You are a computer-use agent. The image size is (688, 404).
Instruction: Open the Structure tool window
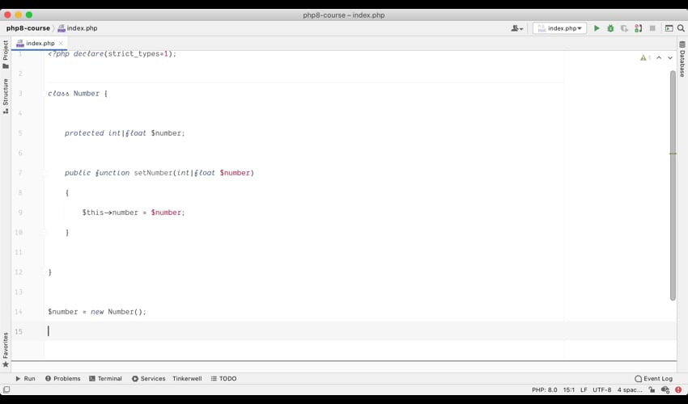click(6, 96)
